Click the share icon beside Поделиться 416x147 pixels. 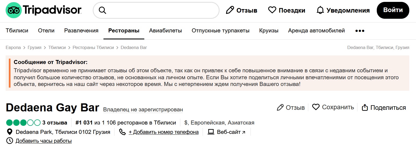point(365,107)
